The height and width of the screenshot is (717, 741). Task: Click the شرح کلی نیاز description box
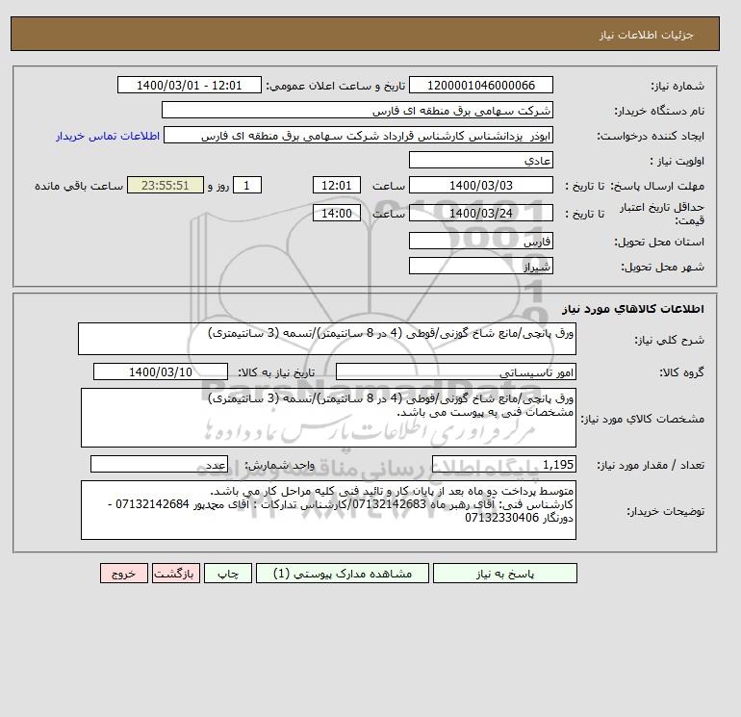coord(327,339)
